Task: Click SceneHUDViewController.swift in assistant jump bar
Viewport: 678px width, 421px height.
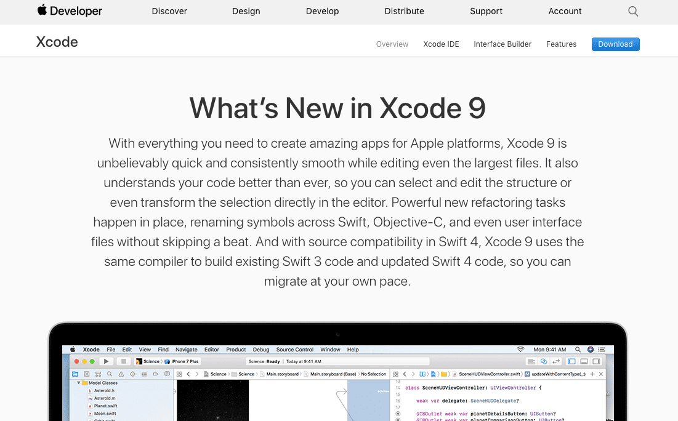Action: pos(486,374)
